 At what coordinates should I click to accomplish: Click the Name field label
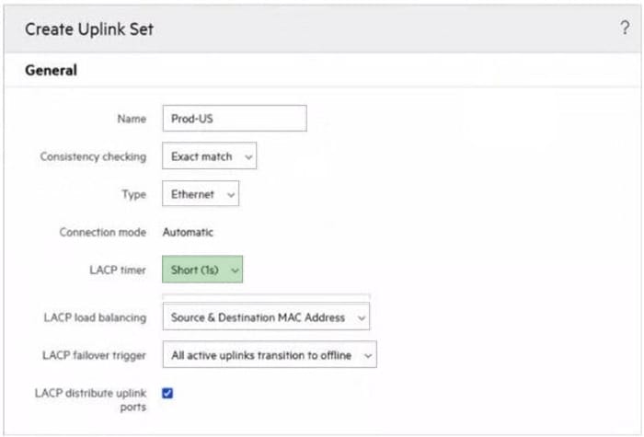[x=132, y=119]
